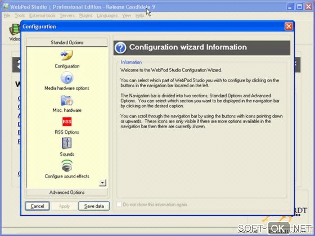Image resolution: width=315 pixels, height=236 pixels.
Task: Click 'Welcome to the WebPod Studio Configuration Wizard' text
Action: tap(171, 70)
